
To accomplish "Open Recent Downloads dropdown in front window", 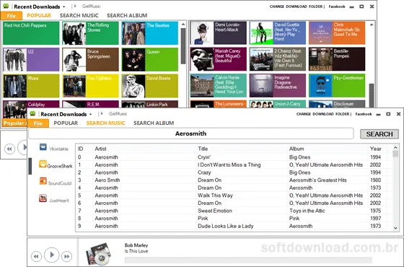I will [90, 114].
